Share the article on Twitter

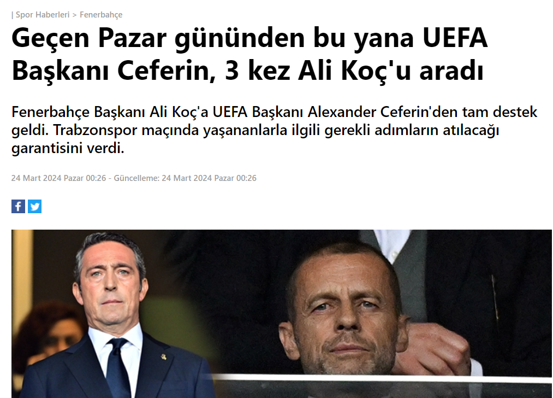[x=34, y=206]
